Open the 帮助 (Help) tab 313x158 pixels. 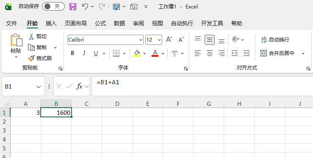pos(236,23)
